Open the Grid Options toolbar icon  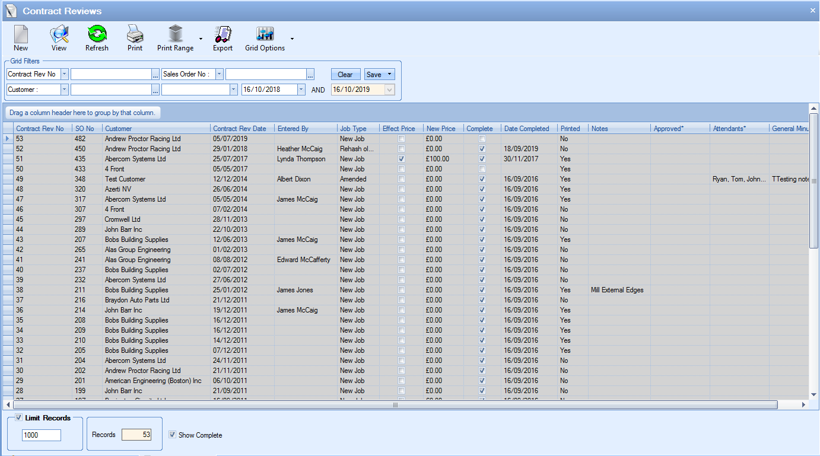[x=265, y=34]
